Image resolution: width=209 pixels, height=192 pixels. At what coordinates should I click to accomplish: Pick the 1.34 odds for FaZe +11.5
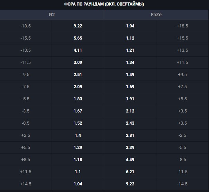tap(130, 62)
